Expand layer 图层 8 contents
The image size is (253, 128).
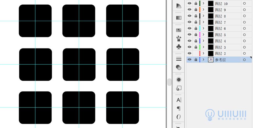tap(204, 16)
